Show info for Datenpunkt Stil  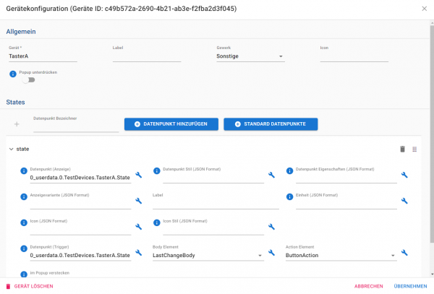(157, 170)
